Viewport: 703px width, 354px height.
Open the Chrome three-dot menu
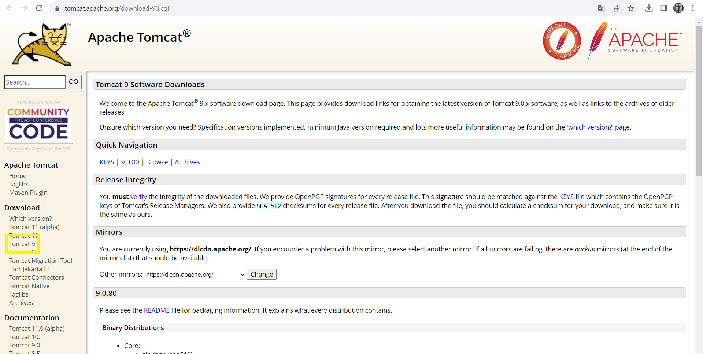coord(693,8)
